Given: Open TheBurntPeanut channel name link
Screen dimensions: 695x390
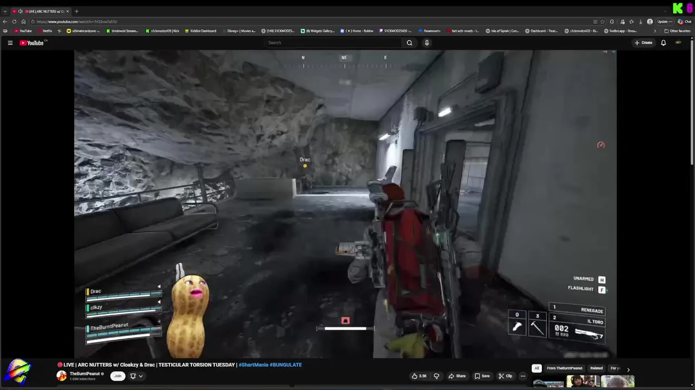Looking at the screenshot, I should pyautogui.click(x=85, y=374).
